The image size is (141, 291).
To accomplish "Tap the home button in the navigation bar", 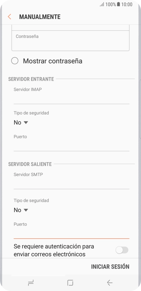I will 70,283.
